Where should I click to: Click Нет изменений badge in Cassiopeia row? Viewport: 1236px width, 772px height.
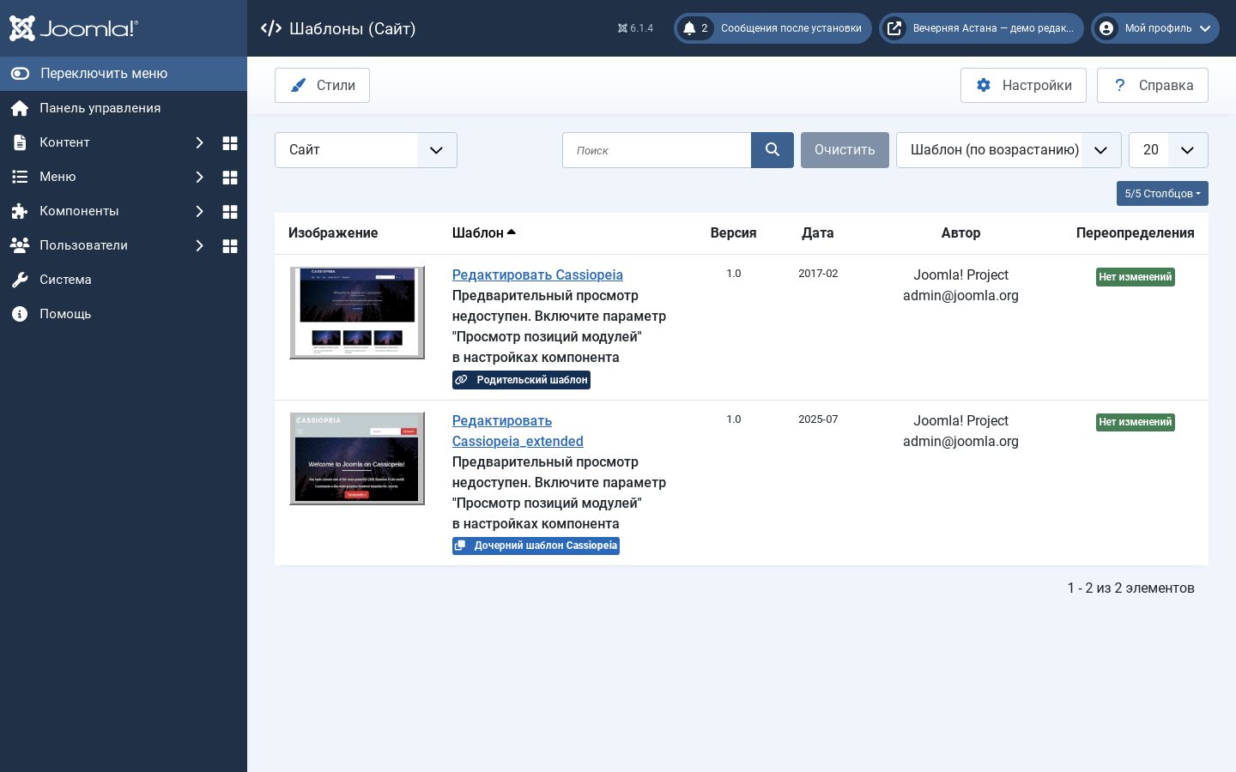pos(1135,277)
